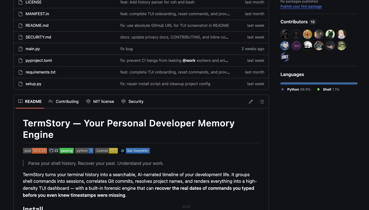
Task: Open the README.md file
Action: coord(37,26)
